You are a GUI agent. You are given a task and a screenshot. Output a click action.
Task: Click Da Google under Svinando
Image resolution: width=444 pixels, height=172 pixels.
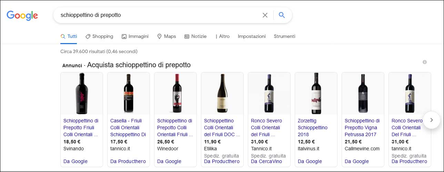click(x=75, y=161)
